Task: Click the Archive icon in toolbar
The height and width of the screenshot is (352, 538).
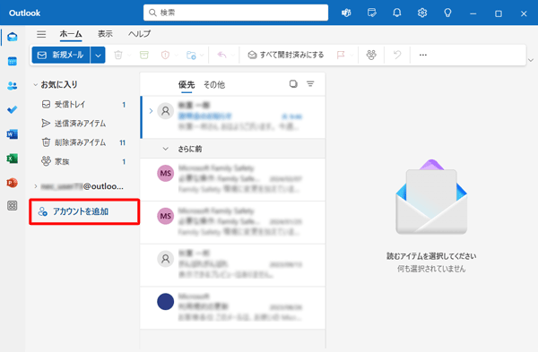Action: 144,55
